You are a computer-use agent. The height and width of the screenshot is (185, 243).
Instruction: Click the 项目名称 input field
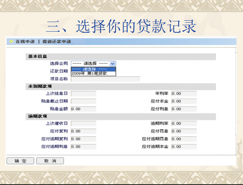coord(105,79)
